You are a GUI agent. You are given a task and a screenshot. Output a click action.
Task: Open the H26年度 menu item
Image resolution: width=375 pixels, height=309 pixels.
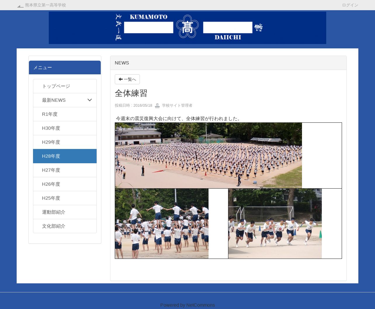pos(65,184)
